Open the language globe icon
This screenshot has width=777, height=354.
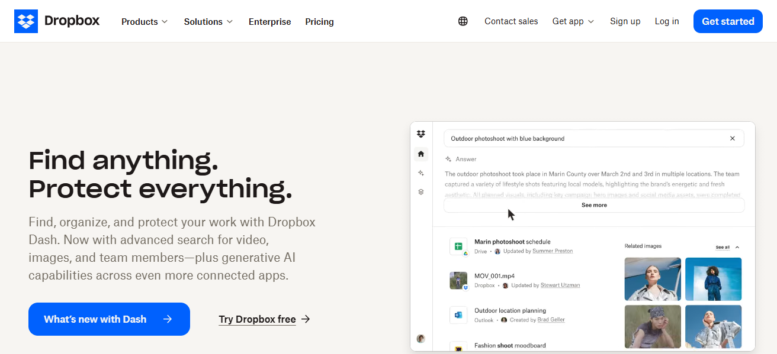463,21
